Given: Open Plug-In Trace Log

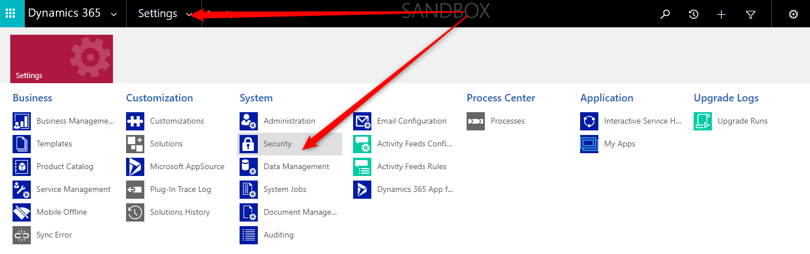Looking at the screenshot, I should tap(180, 190).
